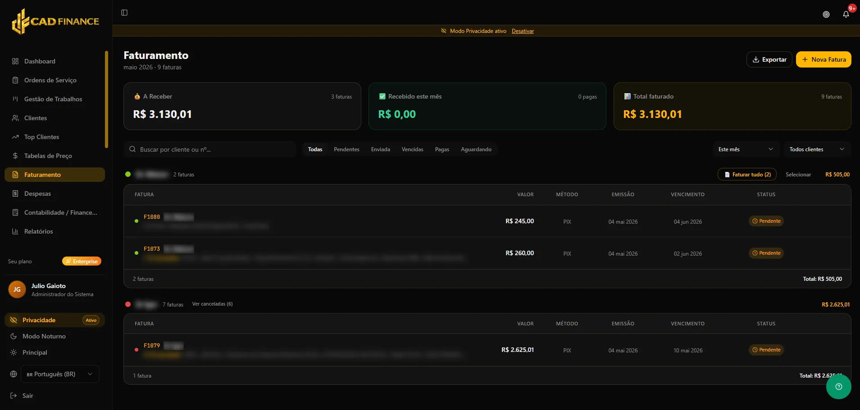Select the Vencidas filter tab

pyautogui.click(x=412, y=149)
